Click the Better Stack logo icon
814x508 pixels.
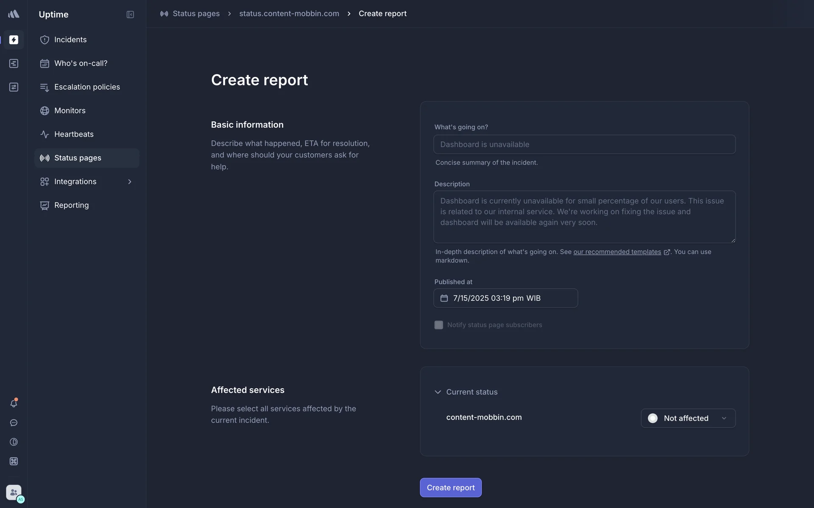tap(14, 14)
